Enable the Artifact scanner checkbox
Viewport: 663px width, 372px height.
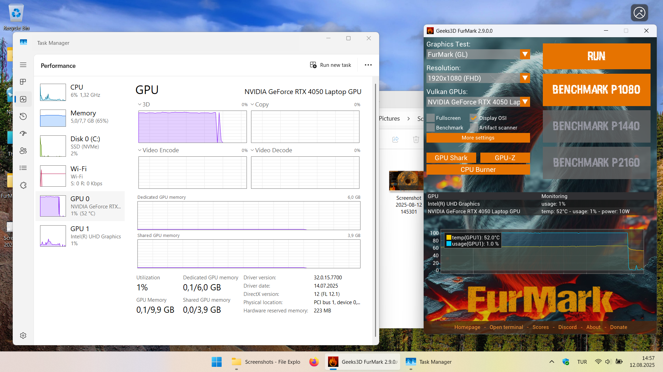tap(474, 127)
